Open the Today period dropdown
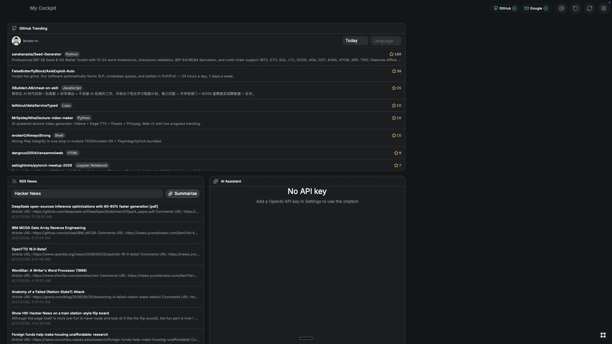Viewport: 612px width, 344px height. 355,41
